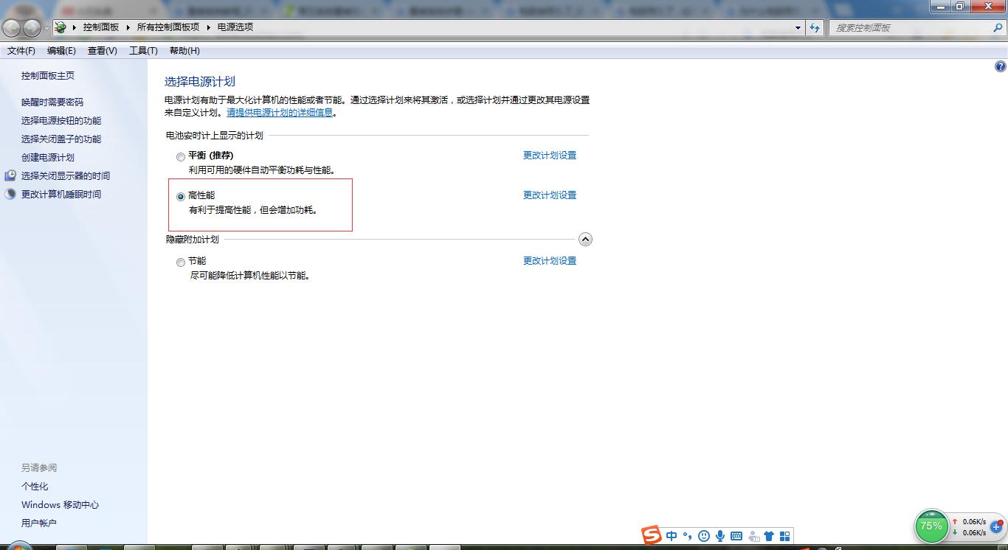
Task: Click the power options icon in address bar
Action: pos(61,27)
